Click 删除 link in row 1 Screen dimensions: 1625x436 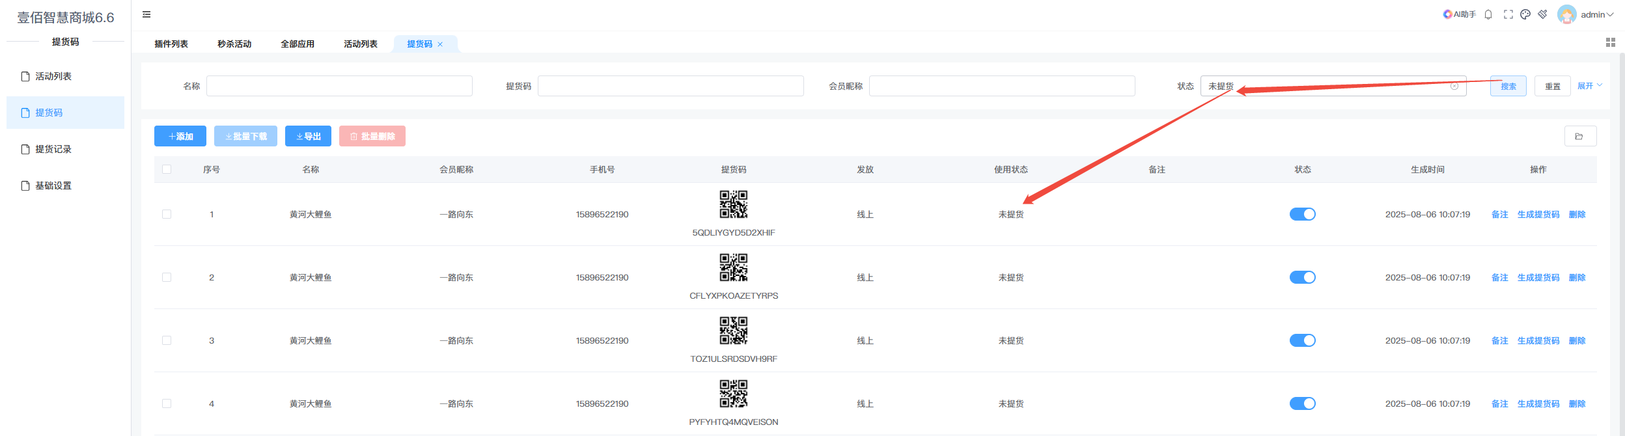pyautogui.click(x=1577, y=214)
